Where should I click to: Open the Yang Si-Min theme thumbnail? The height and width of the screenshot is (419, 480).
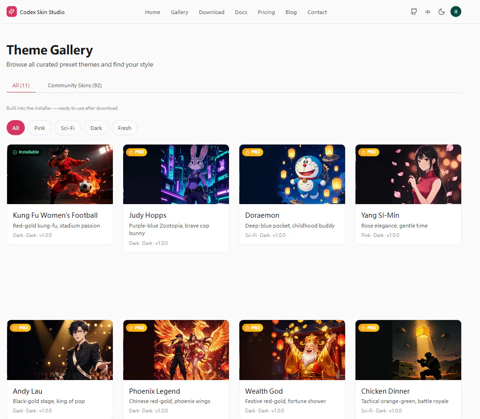[408, 174]
